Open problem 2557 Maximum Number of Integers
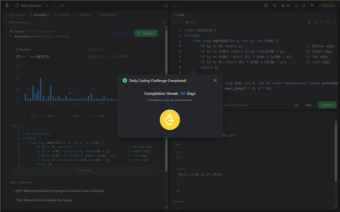The height and width of the screenshot is (212, 340). [x=59, y=191]
